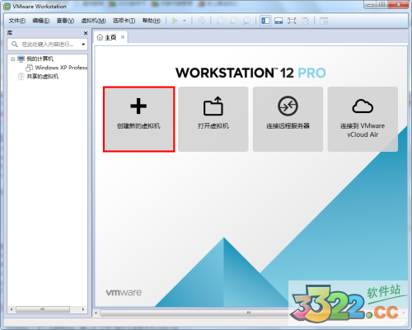This screenshot has height=330, width=412.
Task: Open power options dropdown arrow beside play
Action: 185,21
